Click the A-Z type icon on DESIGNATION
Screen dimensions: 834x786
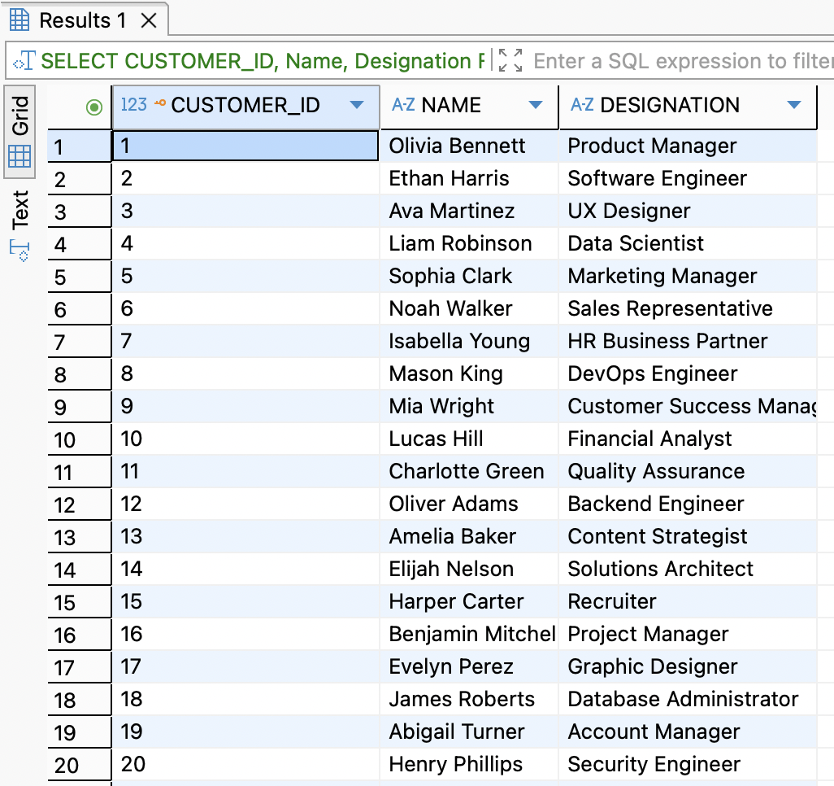[x=582, y=104]
